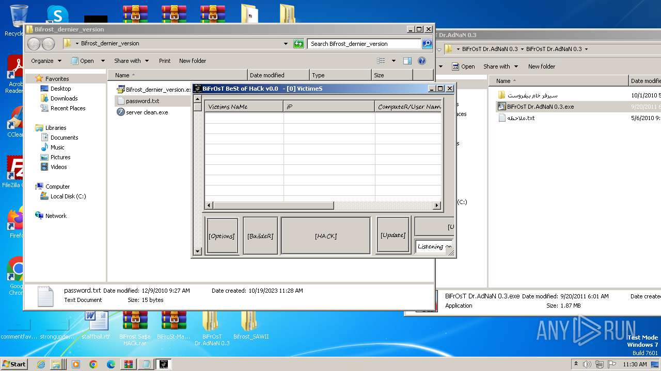The height and width of the screenshot is (371, 661).
Task: Click in Search Bifrost_dernier_version field
Action: tap(365, 44)
